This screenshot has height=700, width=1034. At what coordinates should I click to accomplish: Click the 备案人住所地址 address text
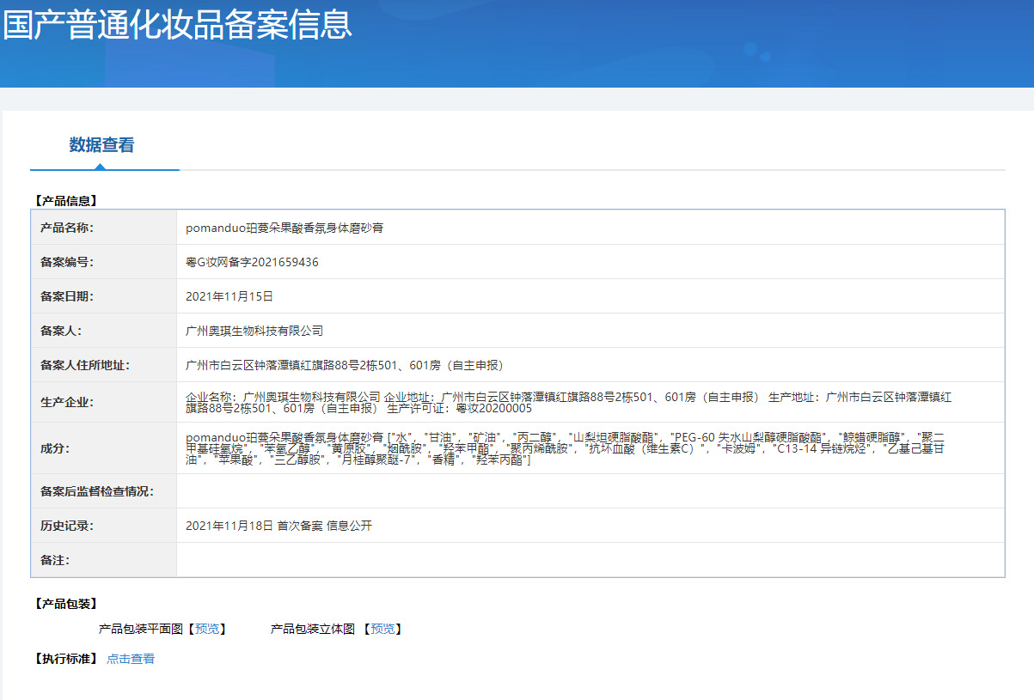tap(345, 365)
